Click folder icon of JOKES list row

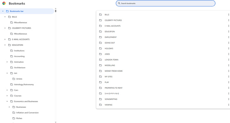pos(100,54)
